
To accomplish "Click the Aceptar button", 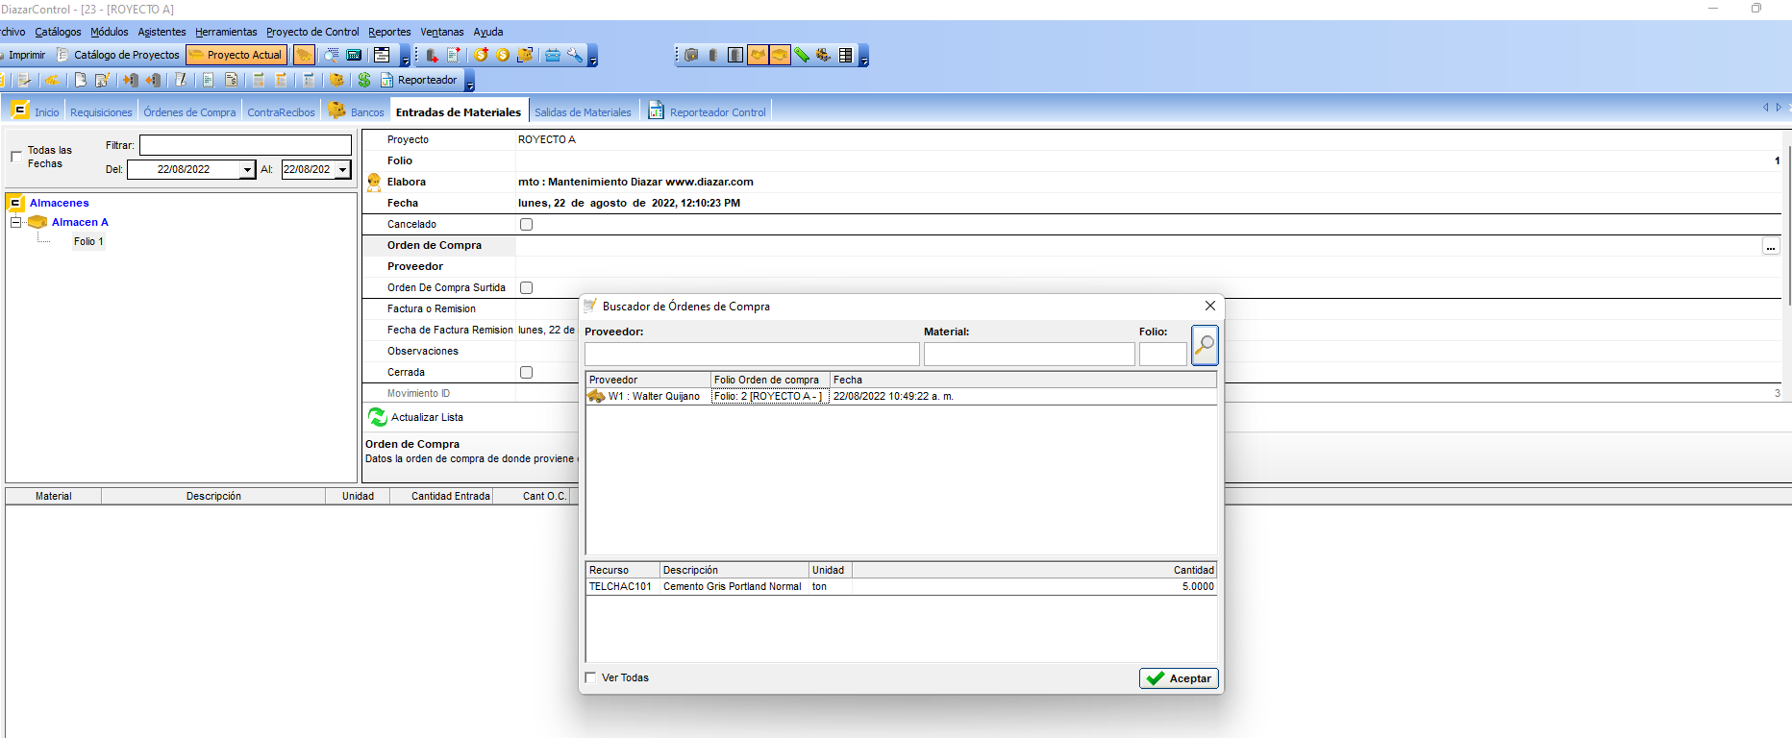I will click(1179, 678).
